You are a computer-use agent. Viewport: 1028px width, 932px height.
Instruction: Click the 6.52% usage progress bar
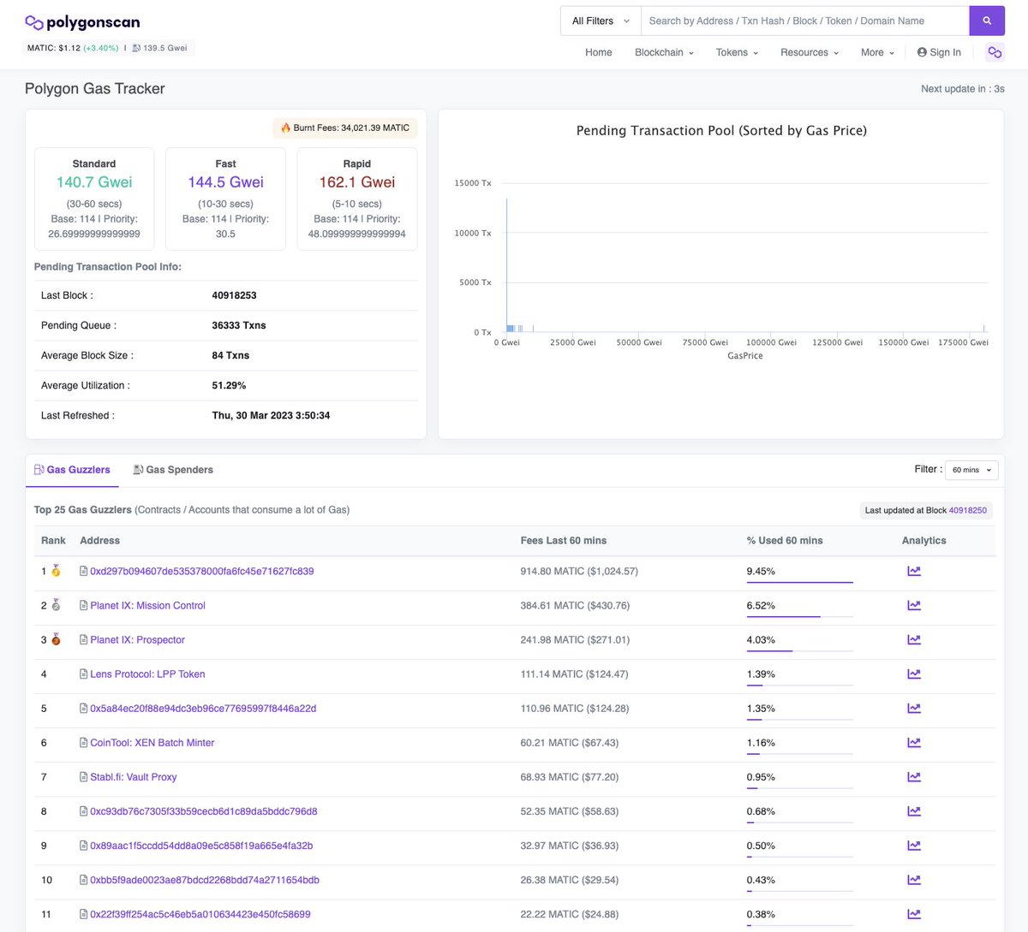tap(799, 616)
